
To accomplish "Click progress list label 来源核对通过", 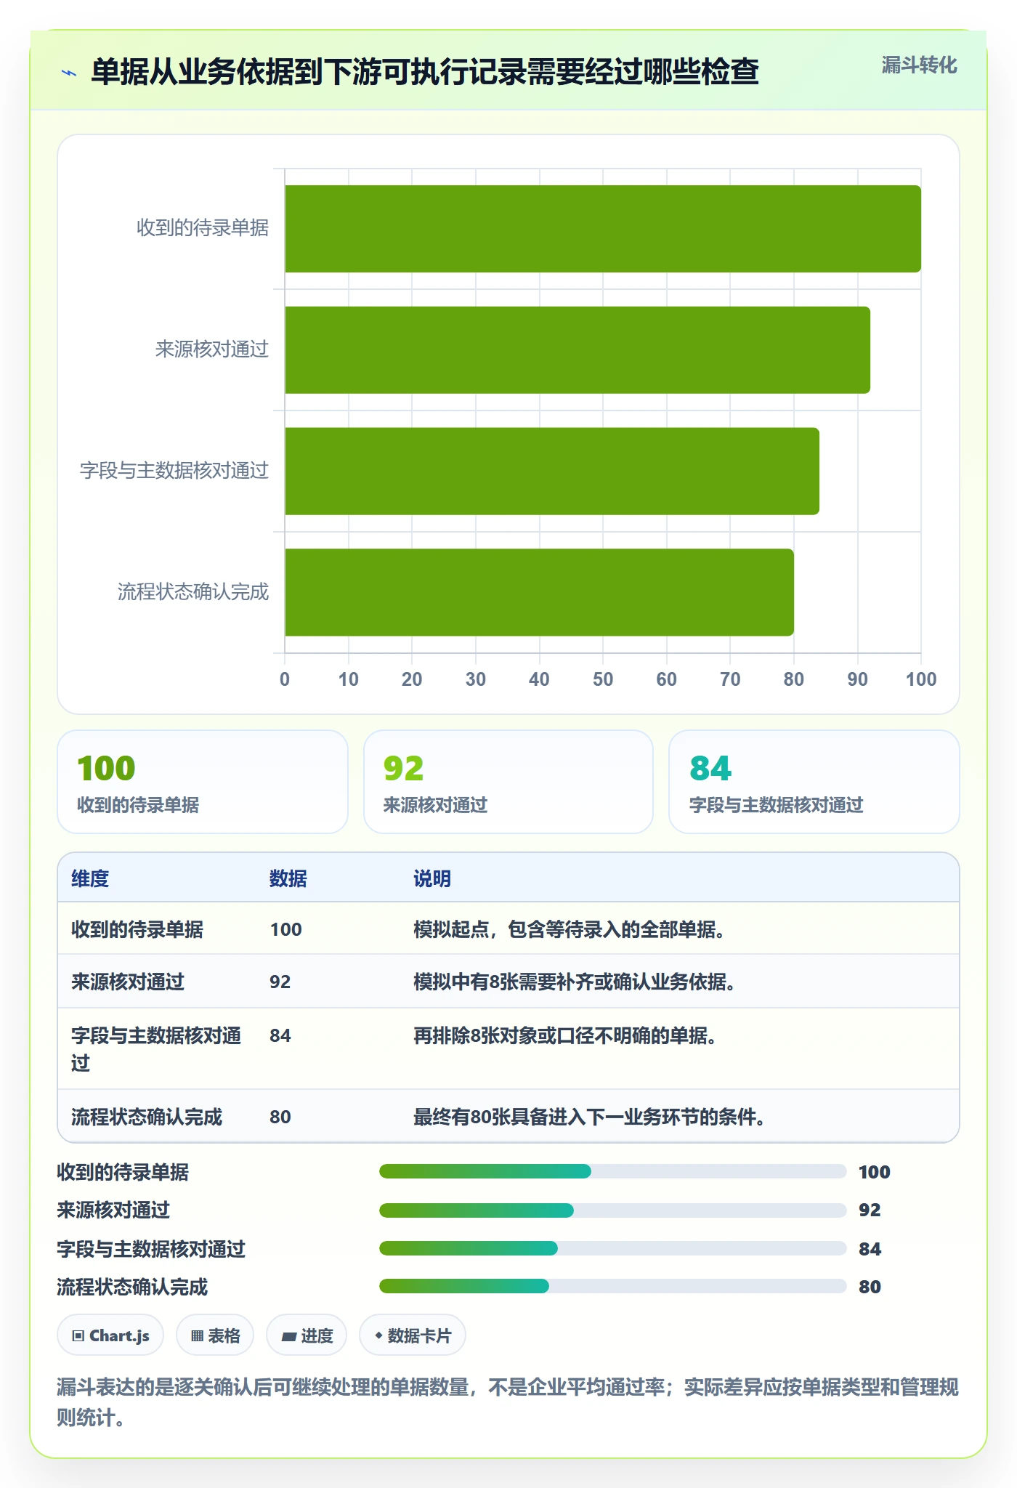I will point(113,1210).
